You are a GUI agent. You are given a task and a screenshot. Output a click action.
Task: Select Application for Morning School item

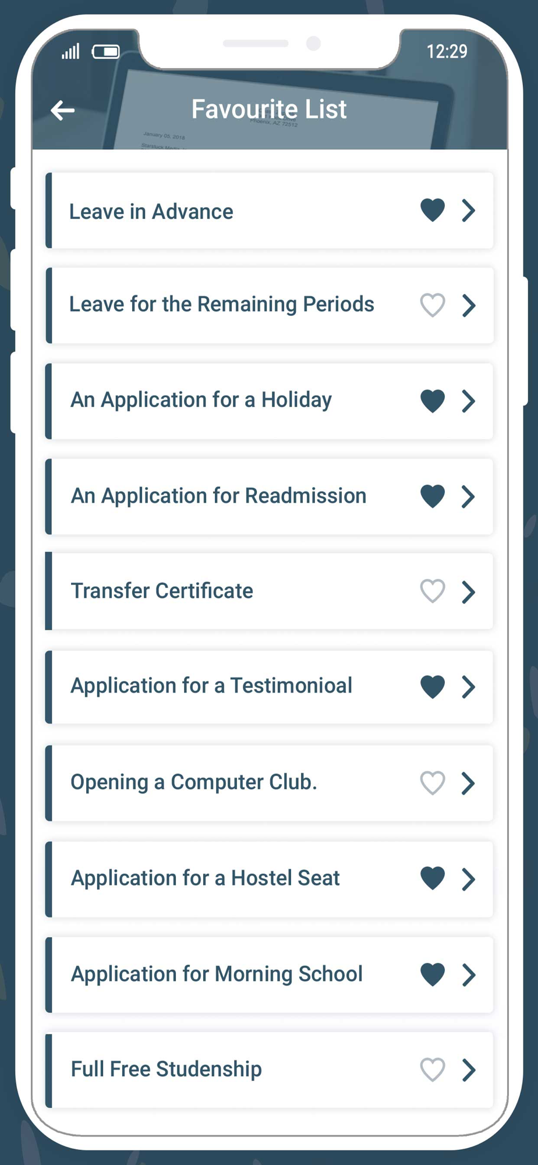[269, 975]
